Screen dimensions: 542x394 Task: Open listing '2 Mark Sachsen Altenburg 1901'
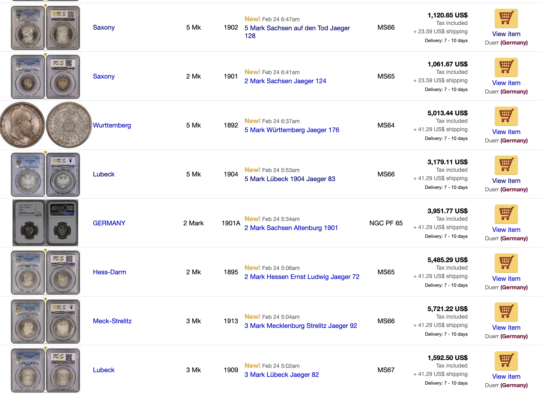coord(291,228)
